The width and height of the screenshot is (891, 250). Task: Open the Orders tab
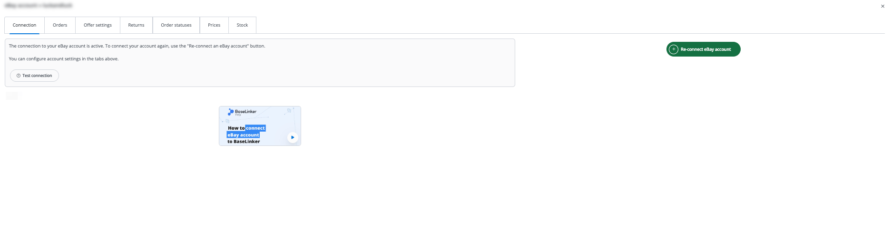(x=60, y=25)
